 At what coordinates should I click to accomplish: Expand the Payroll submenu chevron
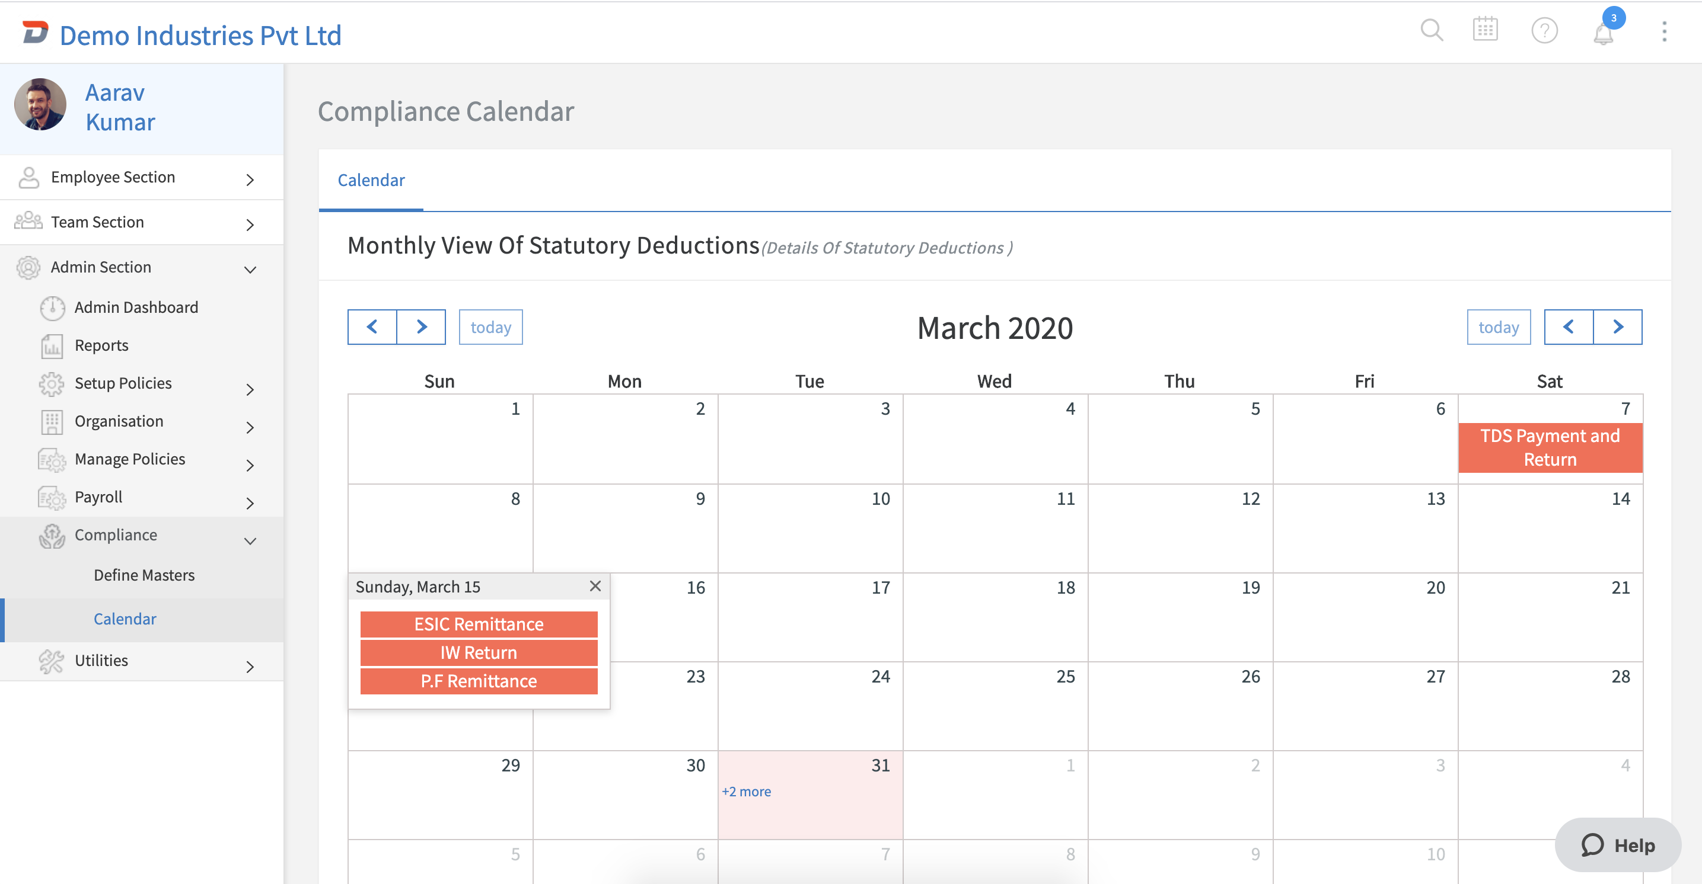click(250, 503)
